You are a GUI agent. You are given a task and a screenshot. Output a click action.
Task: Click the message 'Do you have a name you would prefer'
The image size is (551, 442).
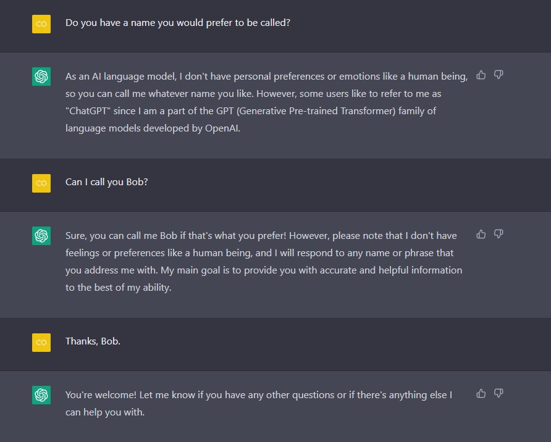(178, 23)
